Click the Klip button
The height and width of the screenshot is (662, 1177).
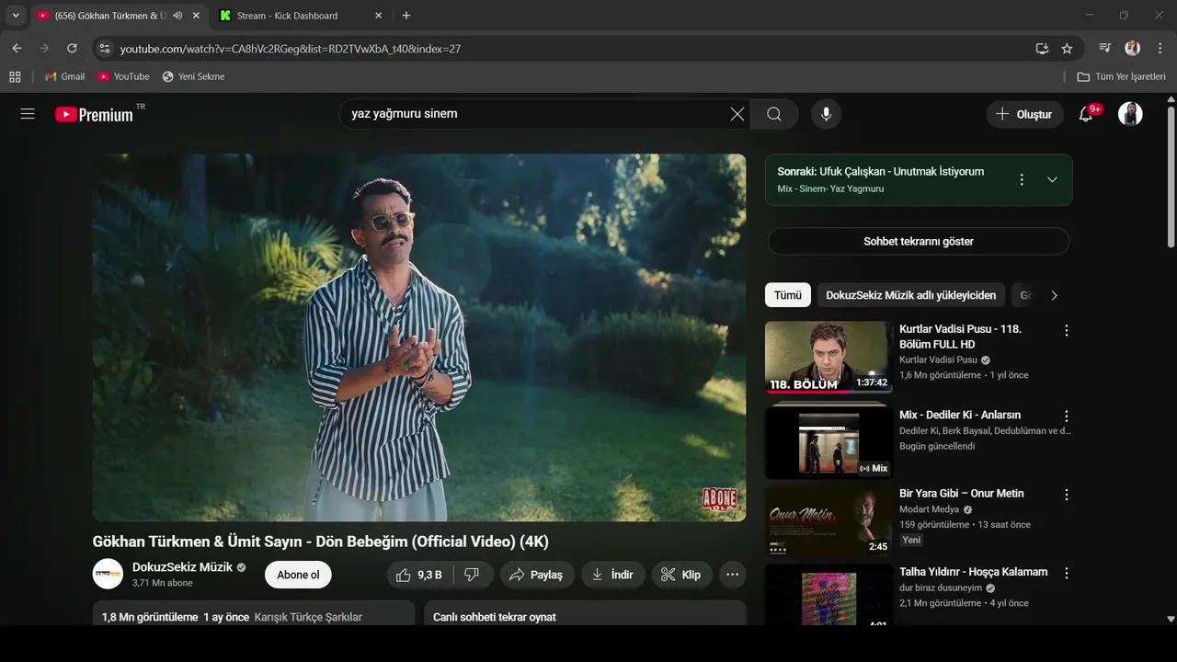click(681, 575)
